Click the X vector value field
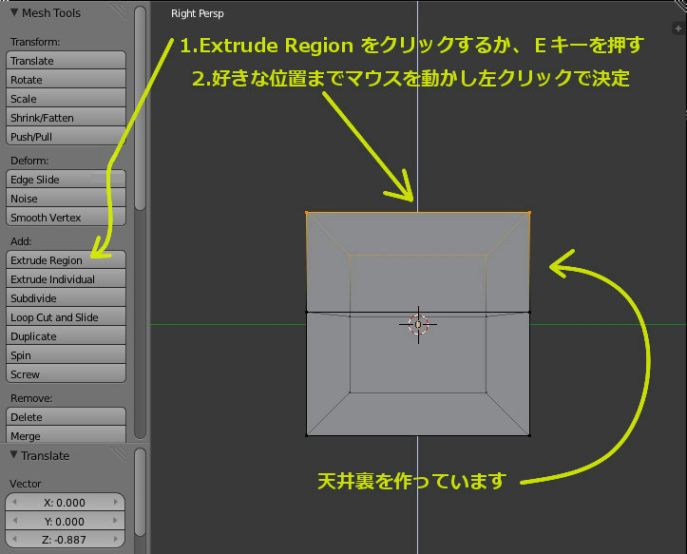Viewport: 687px width, 554px height. tap(65, 503)
